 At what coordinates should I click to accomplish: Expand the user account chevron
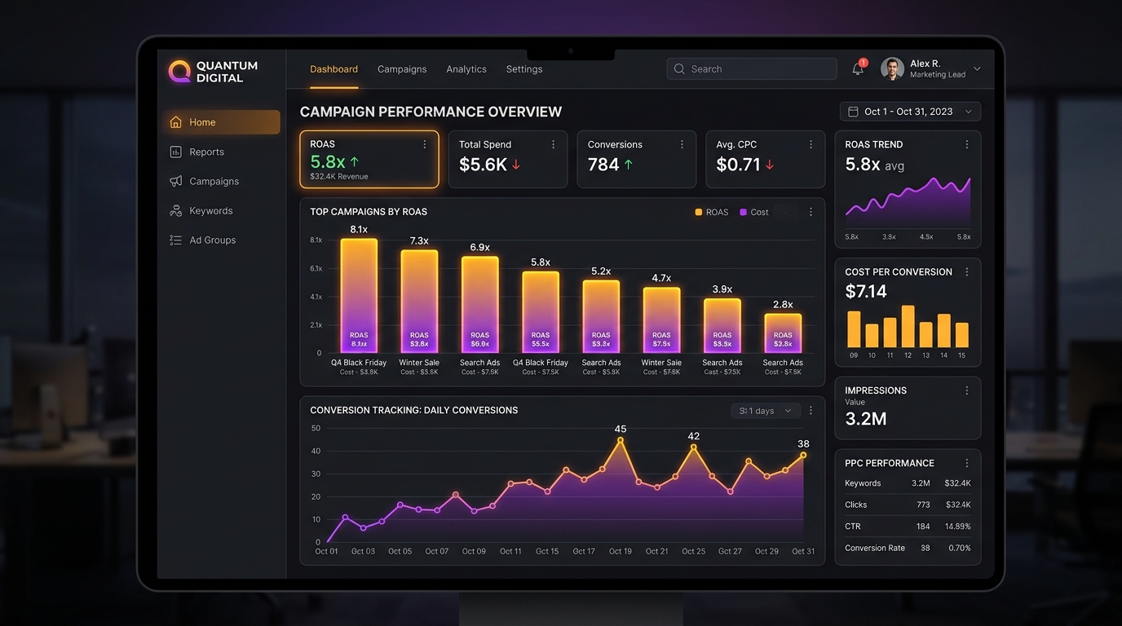pos(977,69)
